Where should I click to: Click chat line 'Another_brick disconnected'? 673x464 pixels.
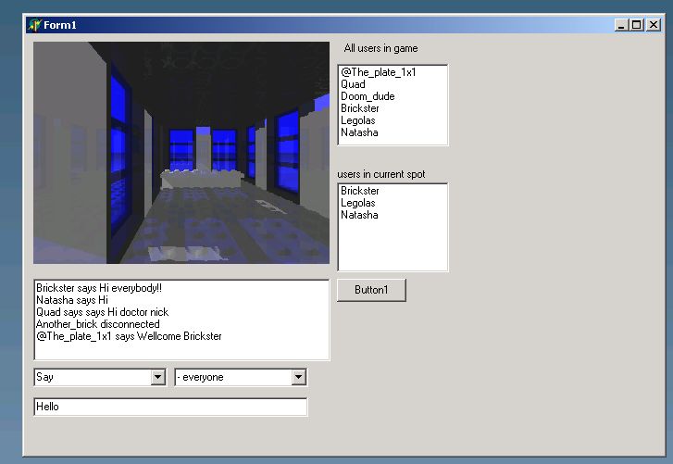[98, 324]
